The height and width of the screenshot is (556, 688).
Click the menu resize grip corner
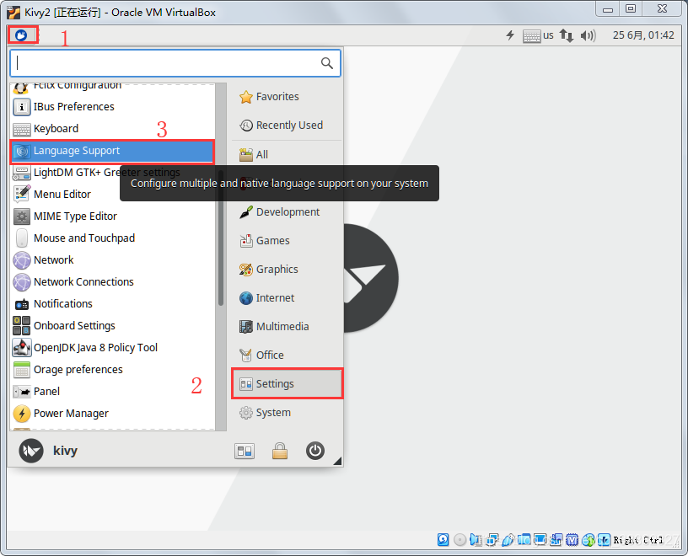coord(337,461)
